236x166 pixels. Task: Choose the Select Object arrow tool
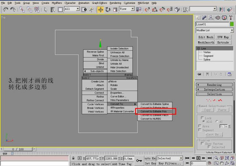point(46,9)
